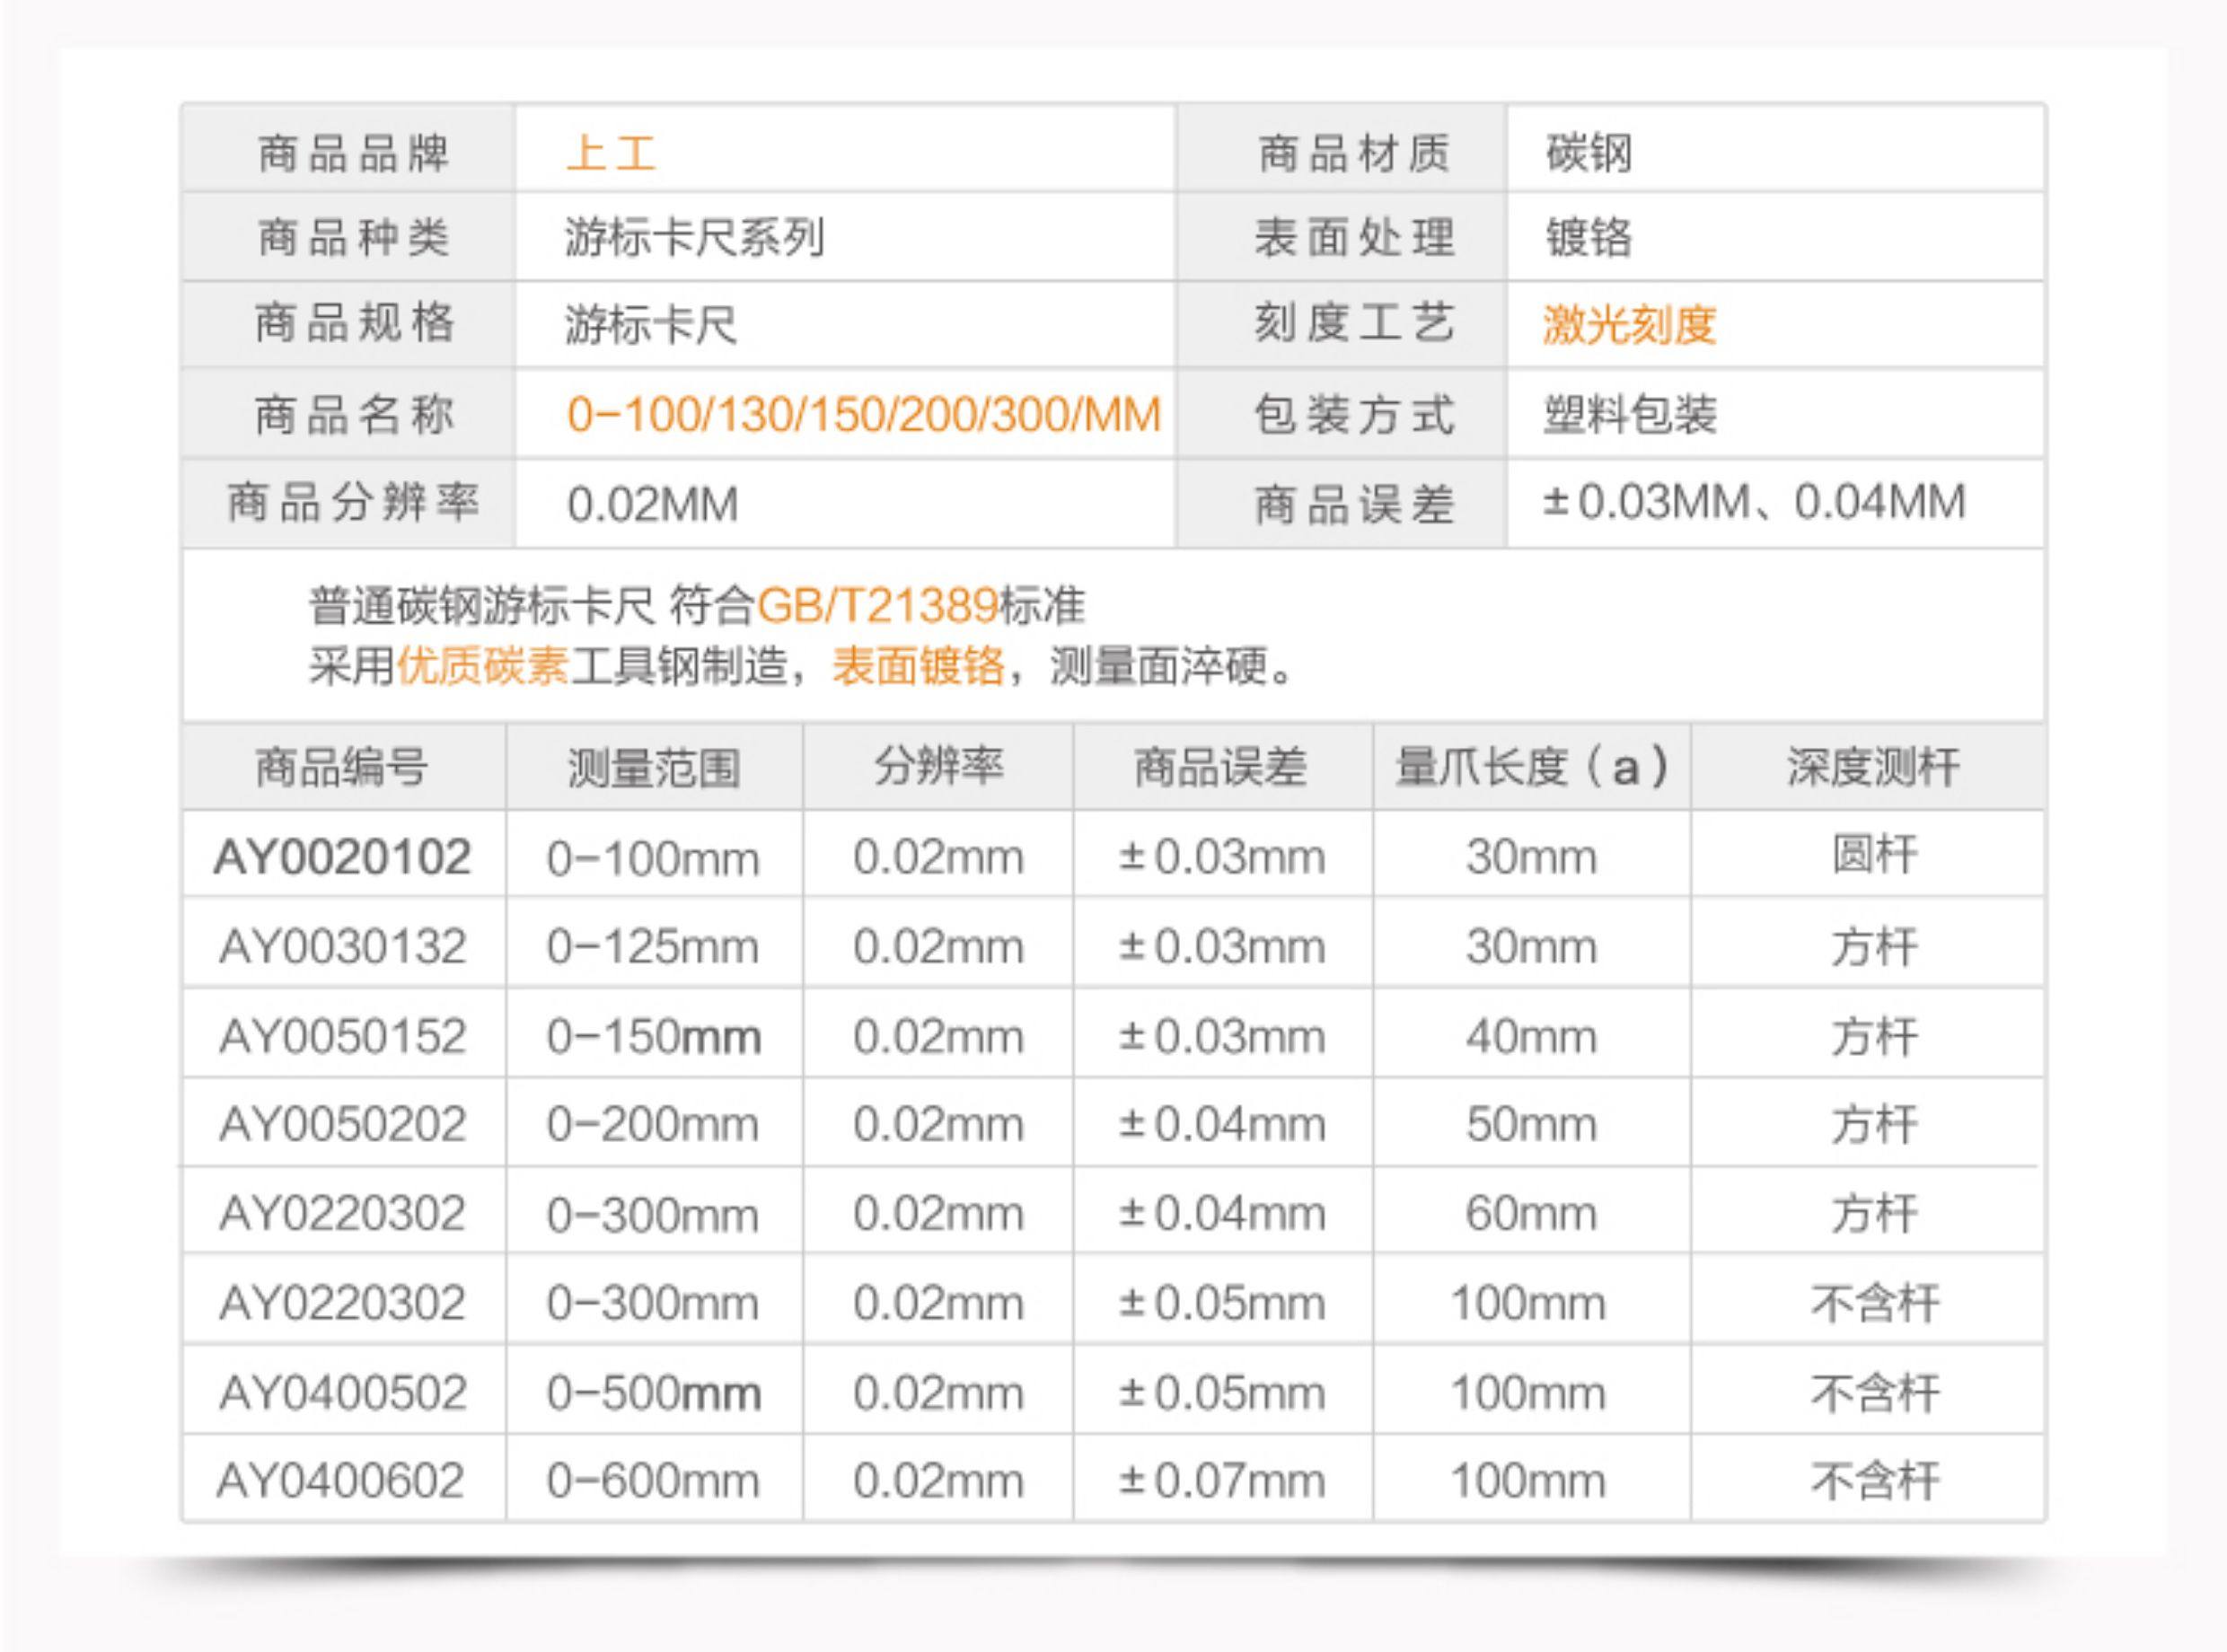Select product code AY0400602
Viewport: 2227px width, 1652px height.
coord(340,1481)
